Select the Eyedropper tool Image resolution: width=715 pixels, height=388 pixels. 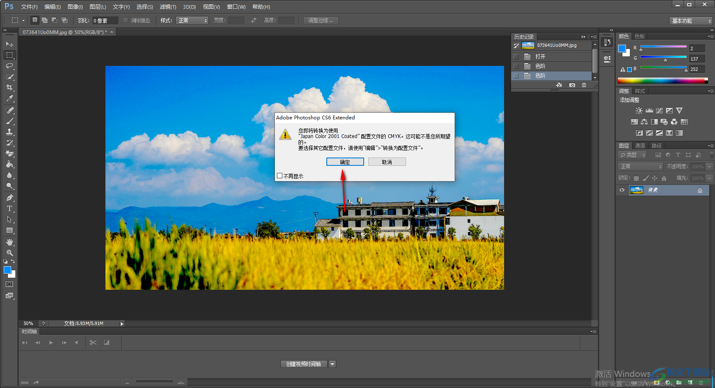(x=10, y=98)
